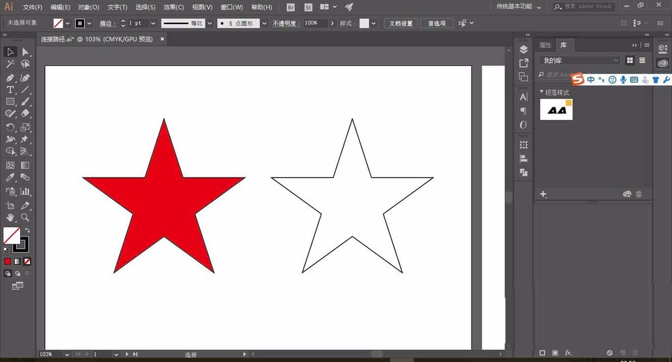Image resolution: width=672 pixels, height=362 pixels.
Task: Switch library to list view
Action: pyautogui.click(x=643, y=60)
